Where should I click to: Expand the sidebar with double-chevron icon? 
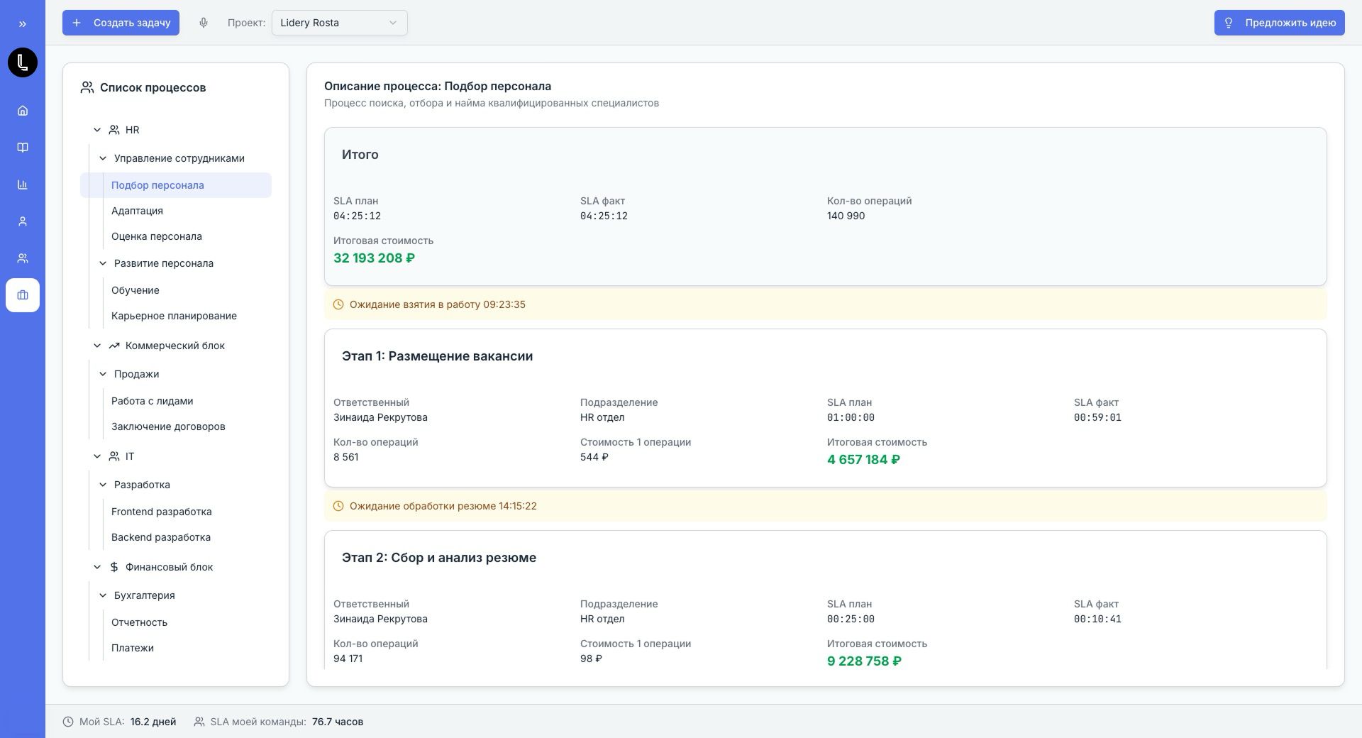point(23,24)
